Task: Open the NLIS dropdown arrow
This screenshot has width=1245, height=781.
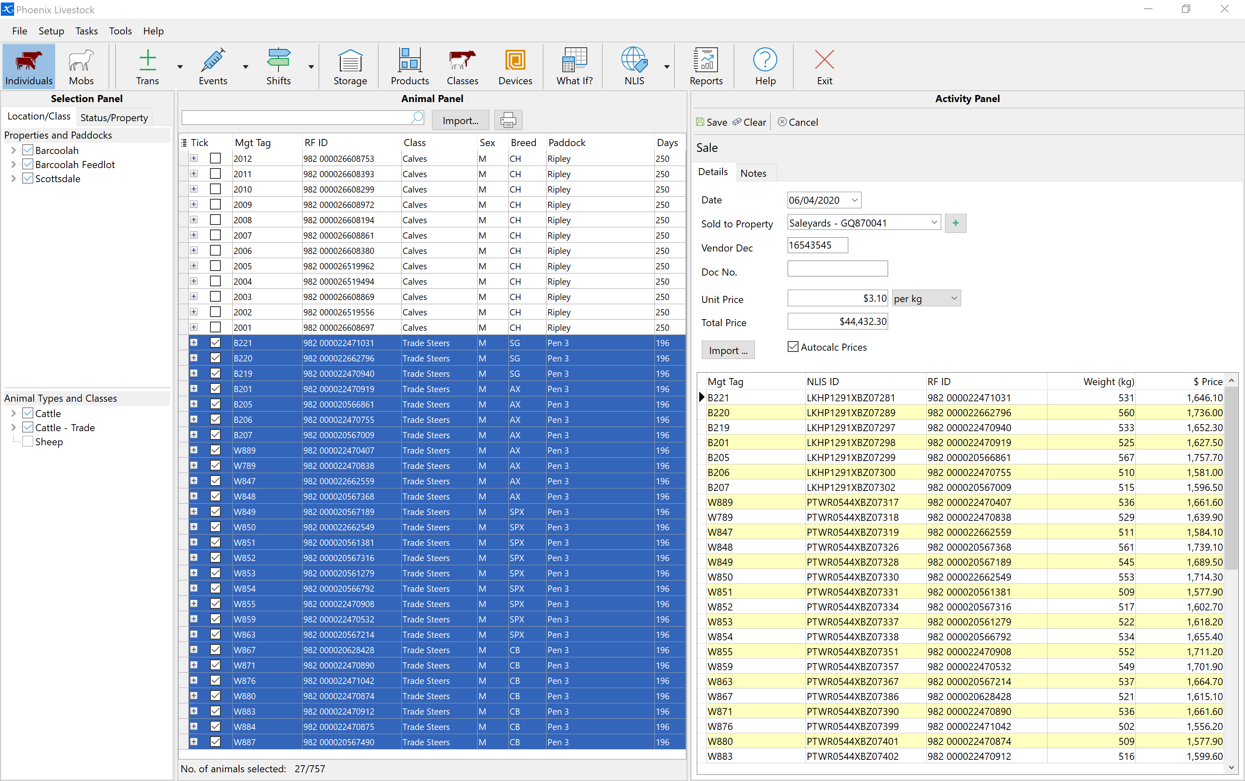Action: click(x=666, y=67)
